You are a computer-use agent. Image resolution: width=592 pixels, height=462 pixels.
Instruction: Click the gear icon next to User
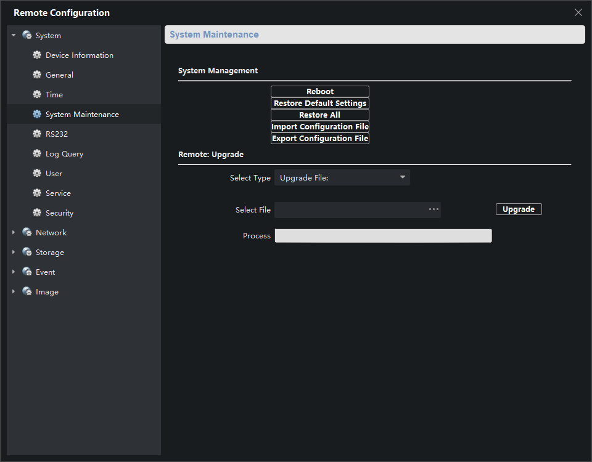click(x=37, y=174)
